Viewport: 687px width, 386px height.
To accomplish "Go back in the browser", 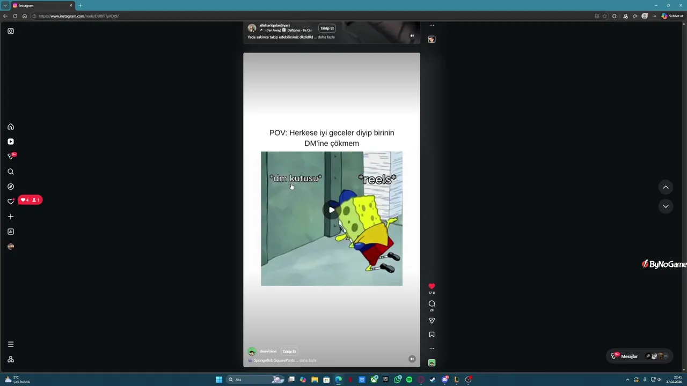I will [5, 16].
